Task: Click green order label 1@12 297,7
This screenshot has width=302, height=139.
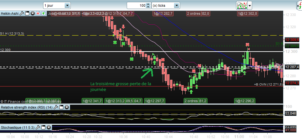Action: [155, 101]
